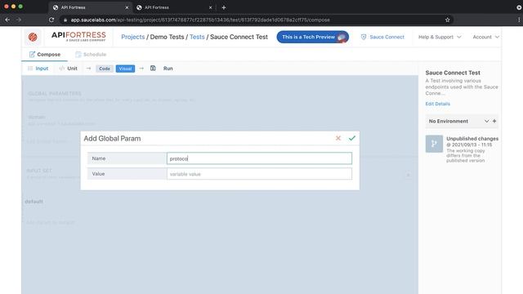523x294 pixels.
Task: Open the Projects breadcrumb link
Action: point(132,37)
